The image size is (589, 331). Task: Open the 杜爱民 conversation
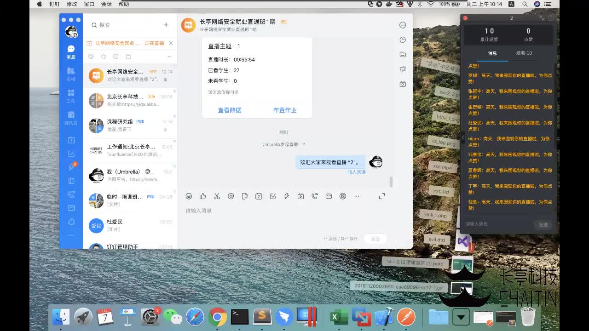pyautogui.click(x=130, y=225)
